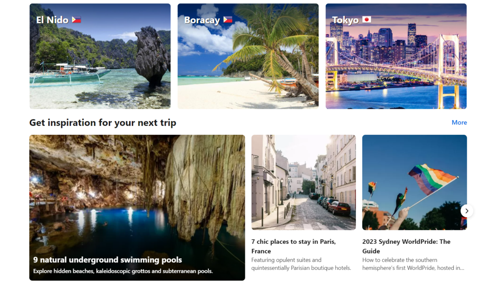Image resolution: width=495 pixels, height=301 pixels.
Task: Click the 'Boracay' title text
Action: pos(202,20)
